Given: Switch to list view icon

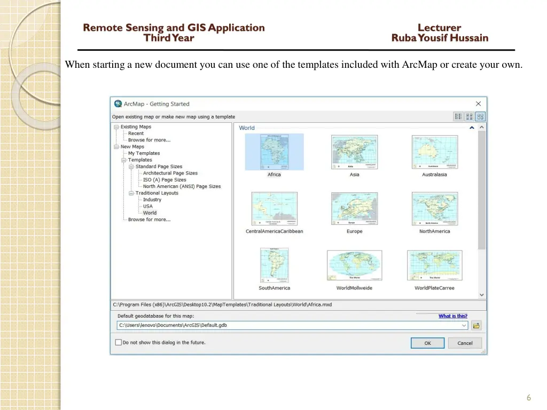Looking at the screenshot, I should [x=458, y=116].
